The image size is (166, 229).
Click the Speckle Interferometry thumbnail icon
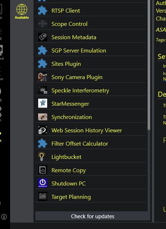click(42, 90)
